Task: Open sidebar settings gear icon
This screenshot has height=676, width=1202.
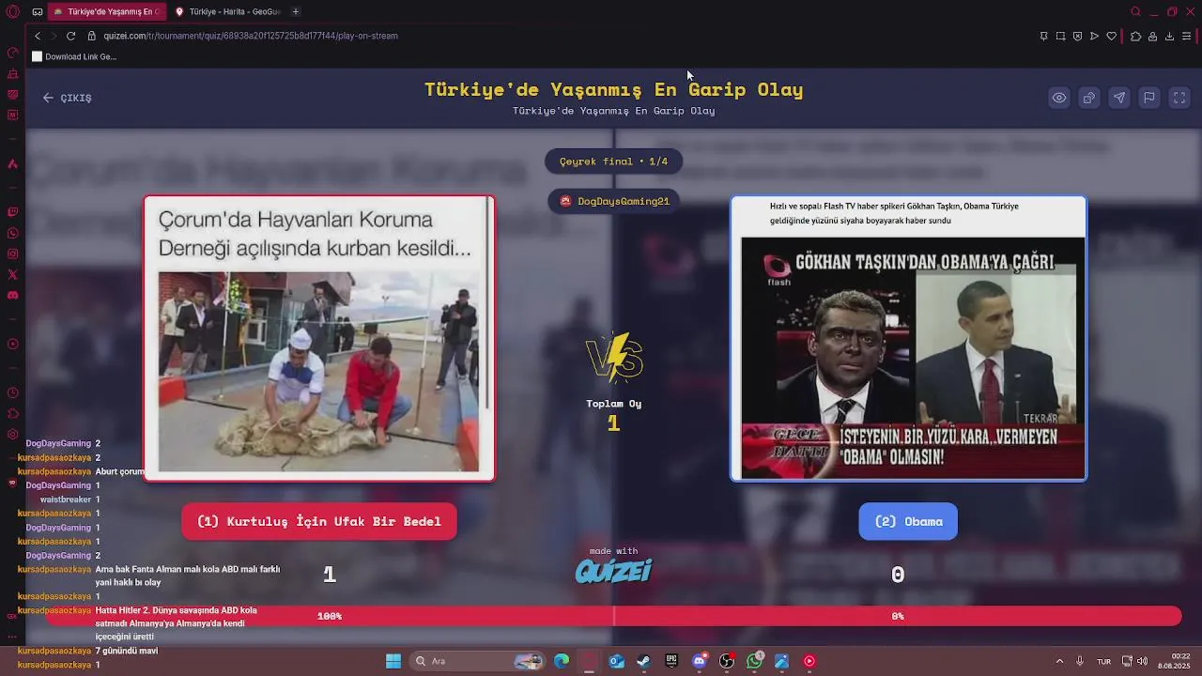Action: click(12, 434)
